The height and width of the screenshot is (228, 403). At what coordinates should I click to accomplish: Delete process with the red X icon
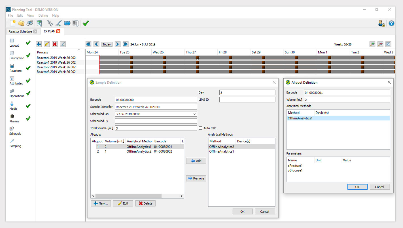55,44
